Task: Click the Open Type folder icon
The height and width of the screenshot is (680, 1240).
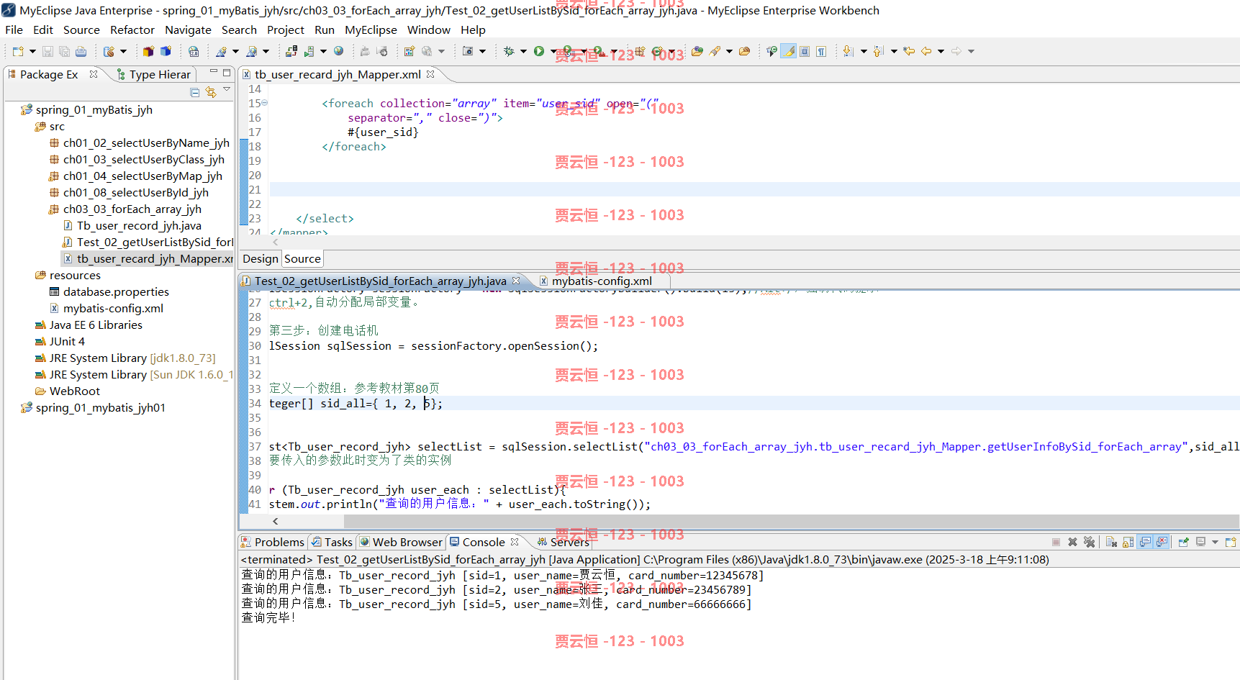Action: click(x=697, y=51)
